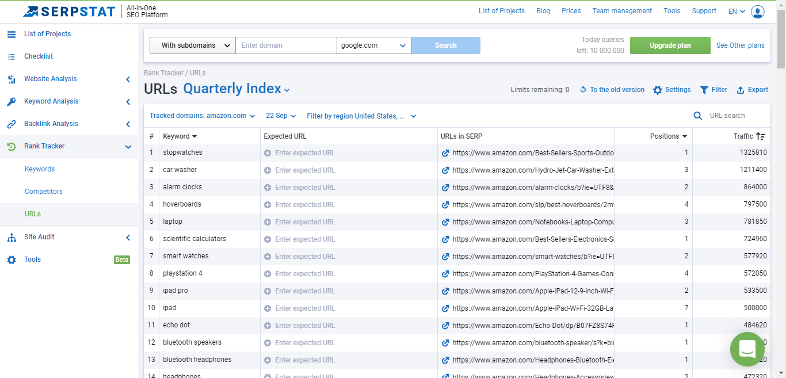
Task: Click the Checklist sidebar icon
Action: (12, 56)
